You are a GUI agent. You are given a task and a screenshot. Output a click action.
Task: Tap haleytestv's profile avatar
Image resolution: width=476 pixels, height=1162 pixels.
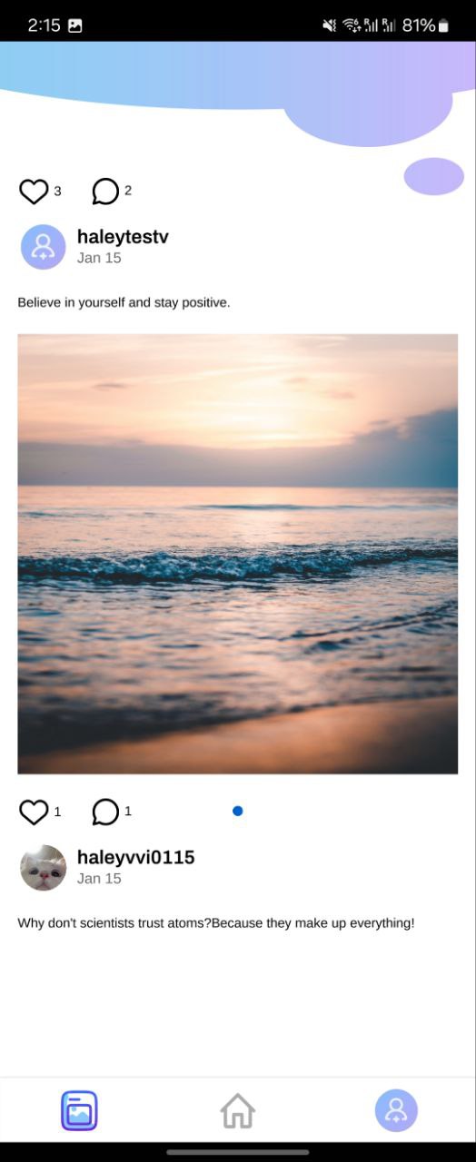point(44,247)
